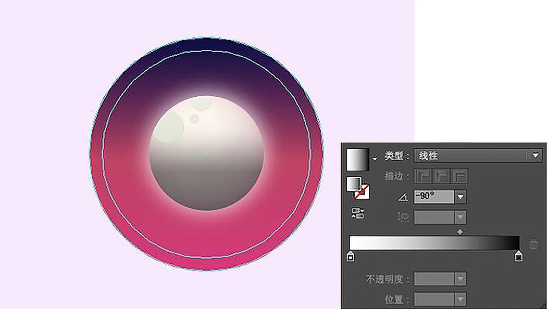
Task: Select the white left gradient stop
Action: [x=350, y=256]
